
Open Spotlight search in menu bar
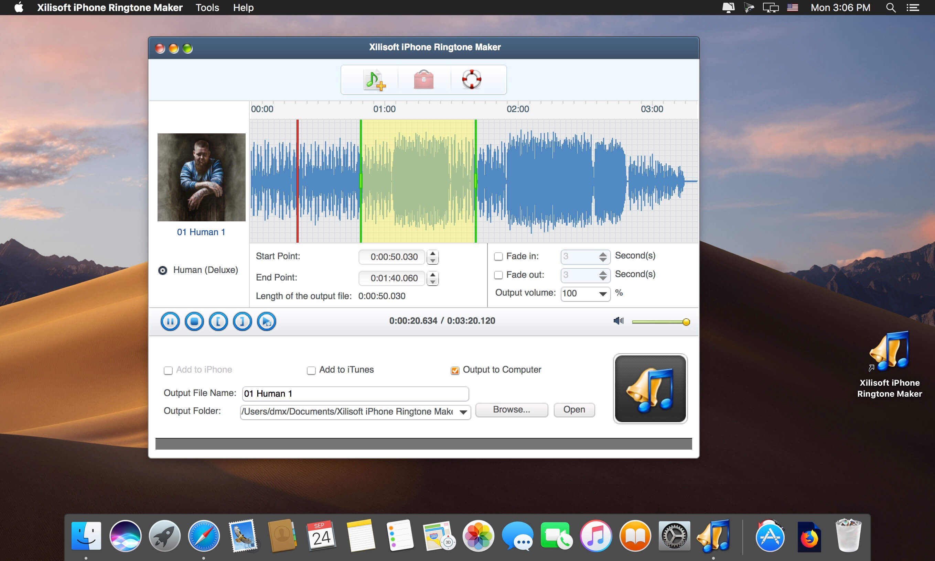click(x=891, y=8)
